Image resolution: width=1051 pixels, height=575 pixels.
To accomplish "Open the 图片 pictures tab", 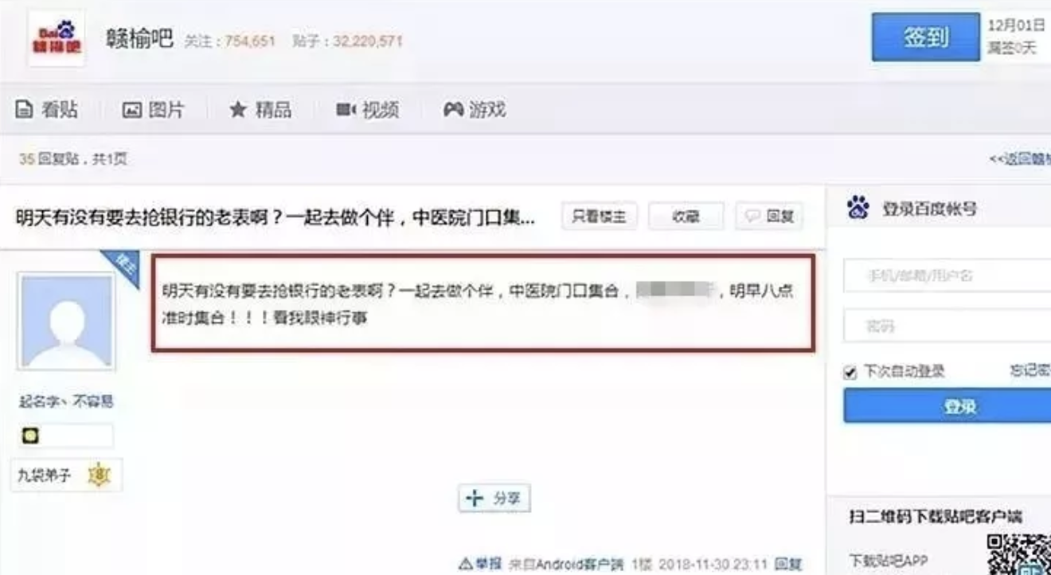I will click(x=153, y=110).
